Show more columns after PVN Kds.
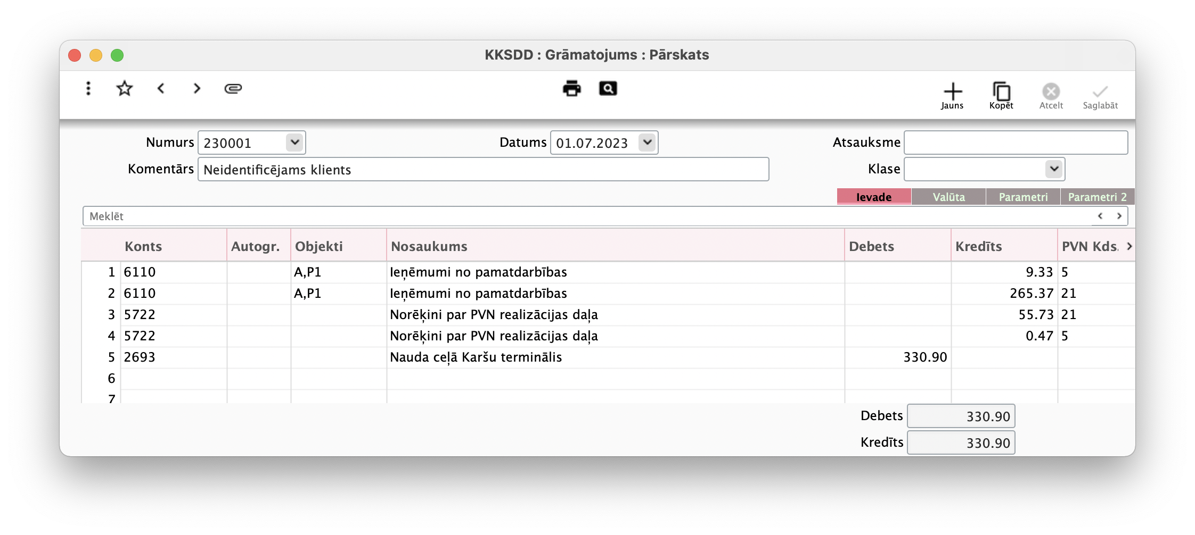The width and height of the screenshot is (1195, 535). [1129, 246]
